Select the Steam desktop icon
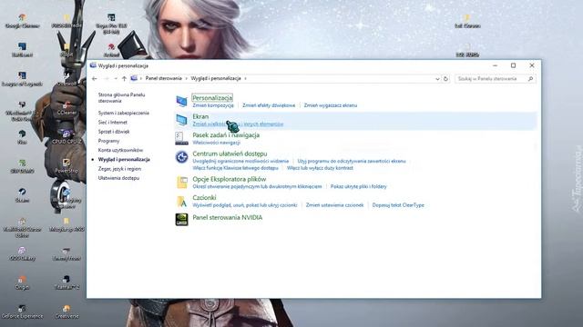This screenshot has width=583, height=327. 22,194
